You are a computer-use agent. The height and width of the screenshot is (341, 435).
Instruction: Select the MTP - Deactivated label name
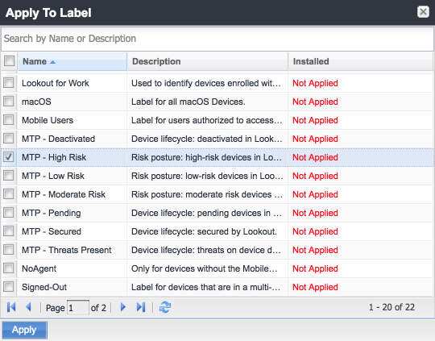[58, 139]
